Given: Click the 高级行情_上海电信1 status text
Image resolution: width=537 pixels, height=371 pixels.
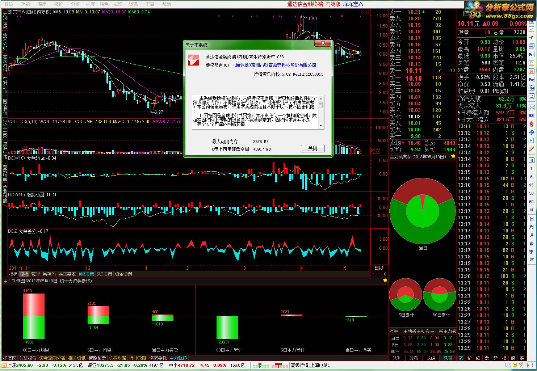Looking at the screenshot, I should click(x=310, y=365).
